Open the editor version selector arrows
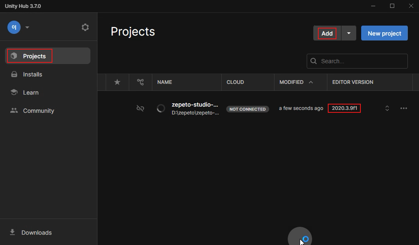Image resolution: width=419 pixels, height=245 pixels. point(387,108)
